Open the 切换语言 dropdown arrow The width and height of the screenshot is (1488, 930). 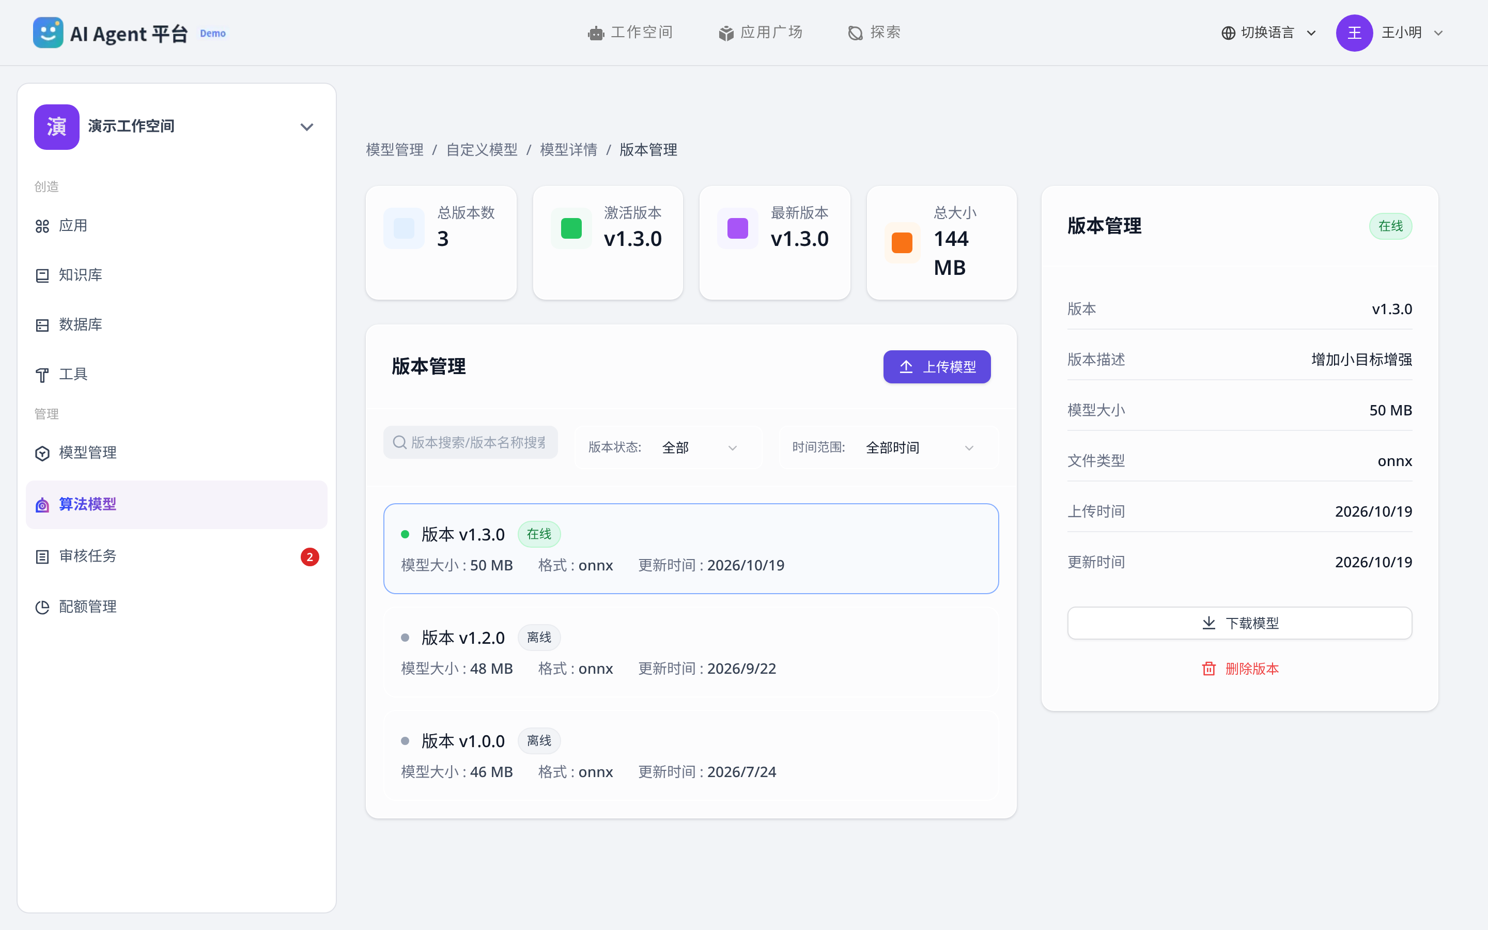[1311, 33]
